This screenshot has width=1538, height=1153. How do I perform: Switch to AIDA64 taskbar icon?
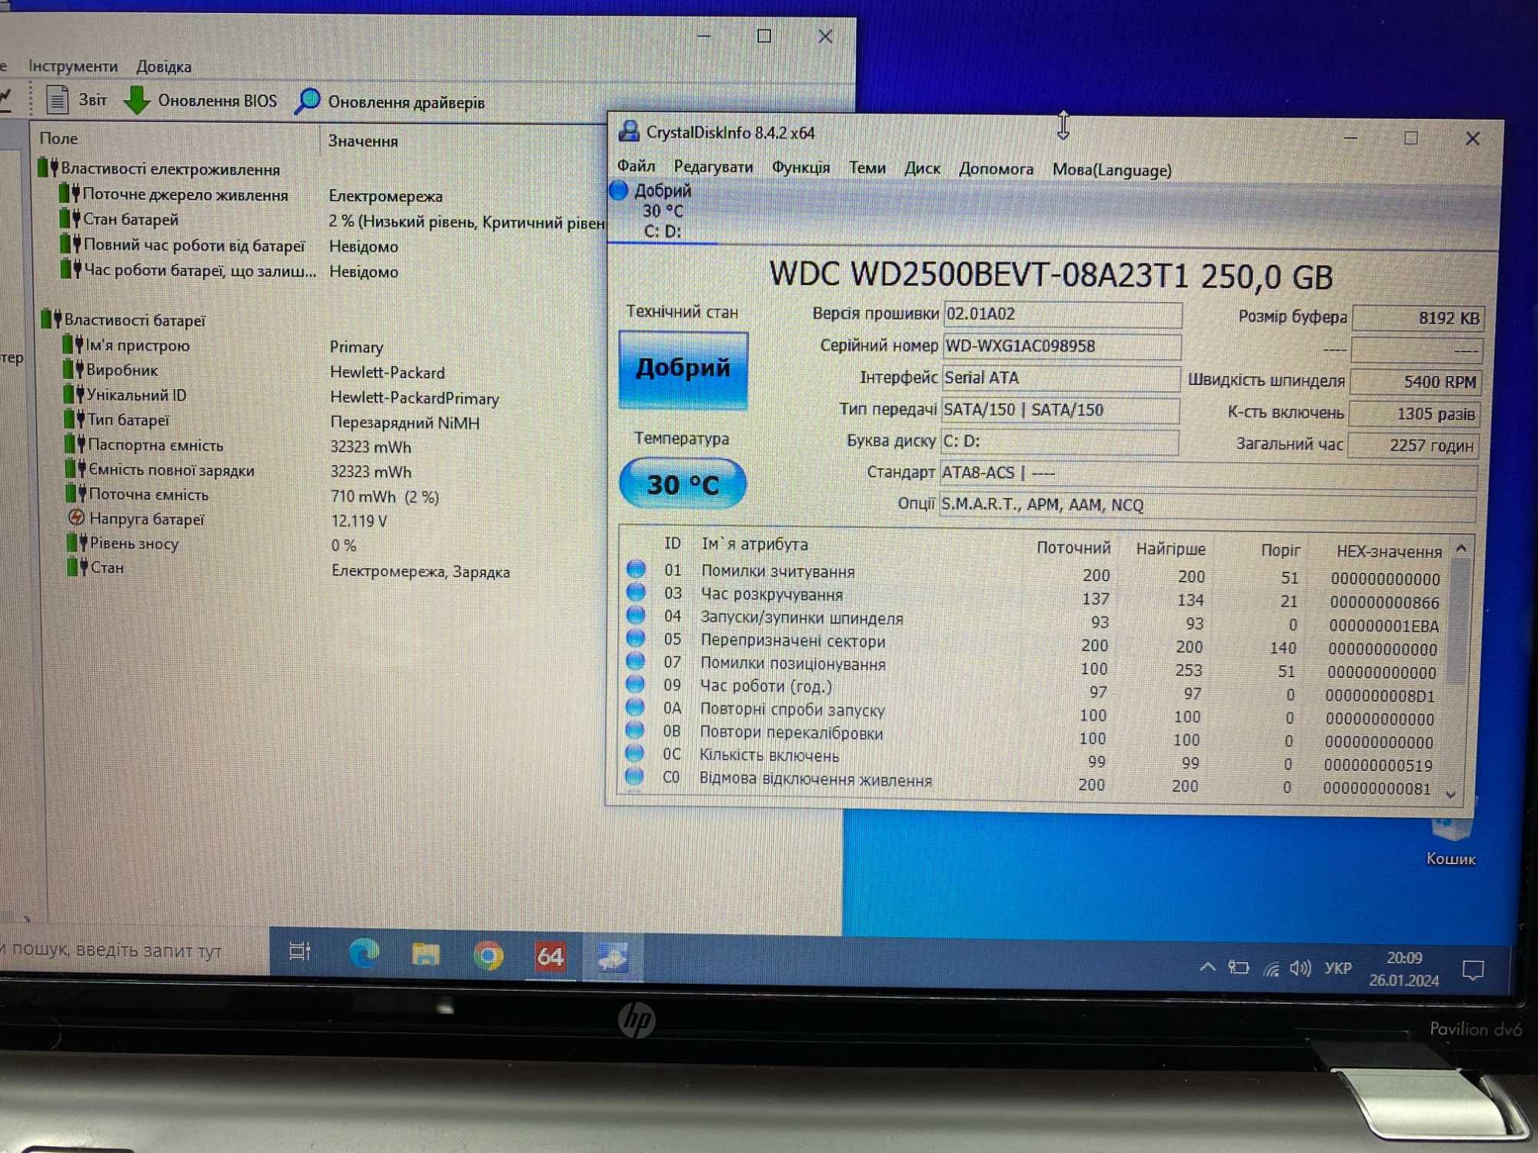click(550, 956)
